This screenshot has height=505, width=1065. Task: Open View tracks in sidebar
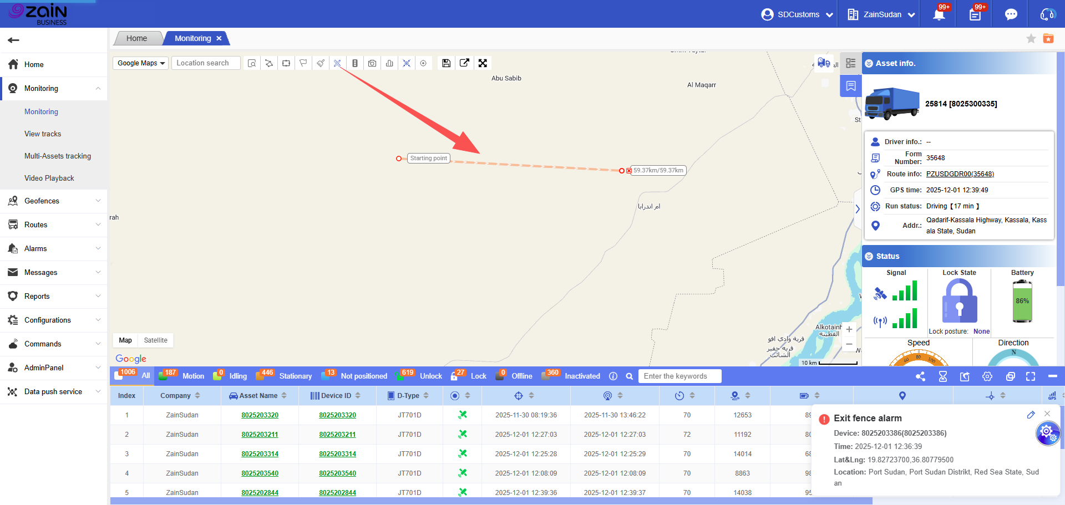(43, 134)
